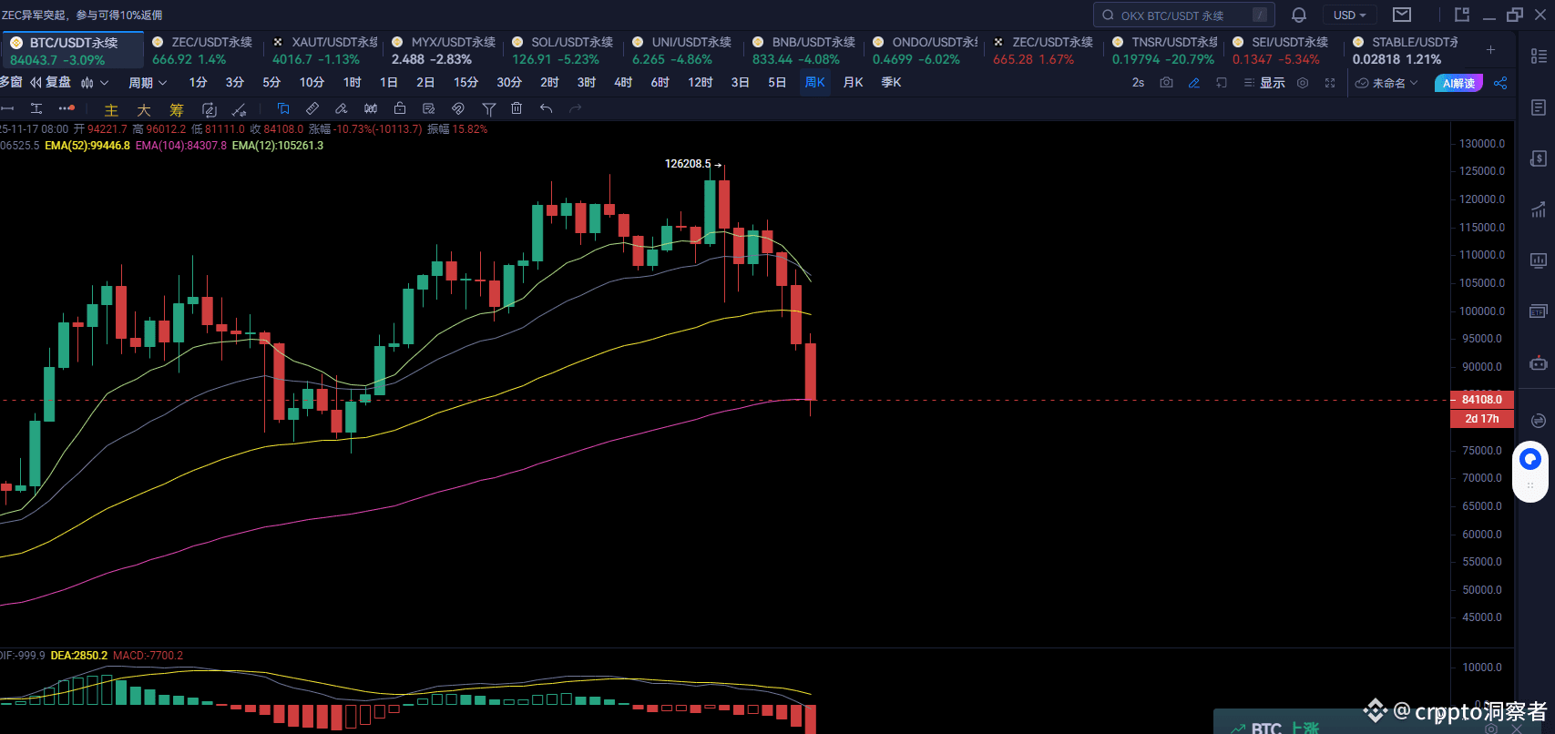
Task: Click the pop-out window icon in title bar
Action: click(1462, 15)
